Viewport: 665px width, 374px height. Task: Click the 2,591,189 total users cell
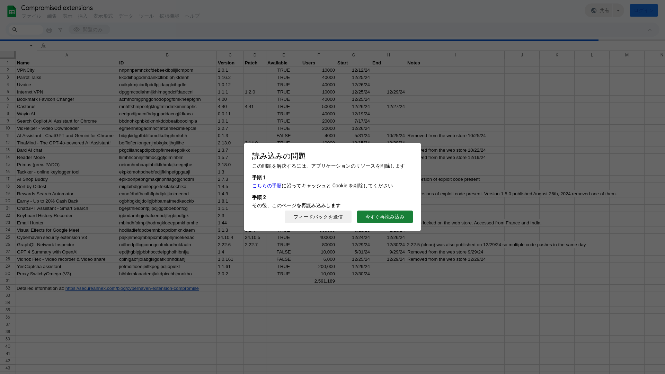click(319, 281)
